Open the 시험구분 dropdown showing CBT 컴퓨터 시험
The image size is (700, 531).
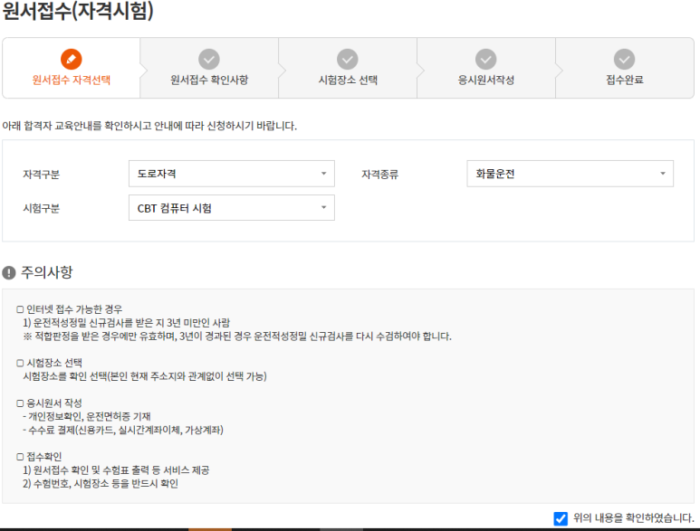click(231, 208)
